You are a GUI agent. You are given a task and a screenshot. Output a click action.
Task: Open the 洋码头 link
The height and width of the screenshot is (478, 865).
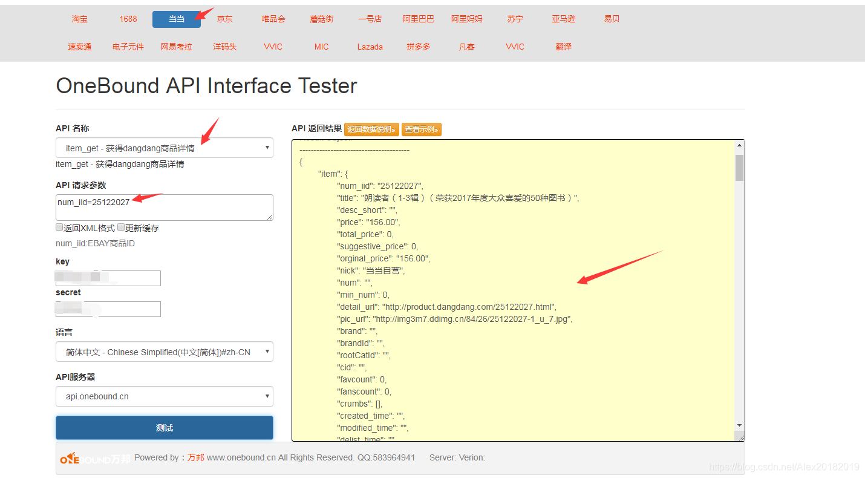click(225, 47)
